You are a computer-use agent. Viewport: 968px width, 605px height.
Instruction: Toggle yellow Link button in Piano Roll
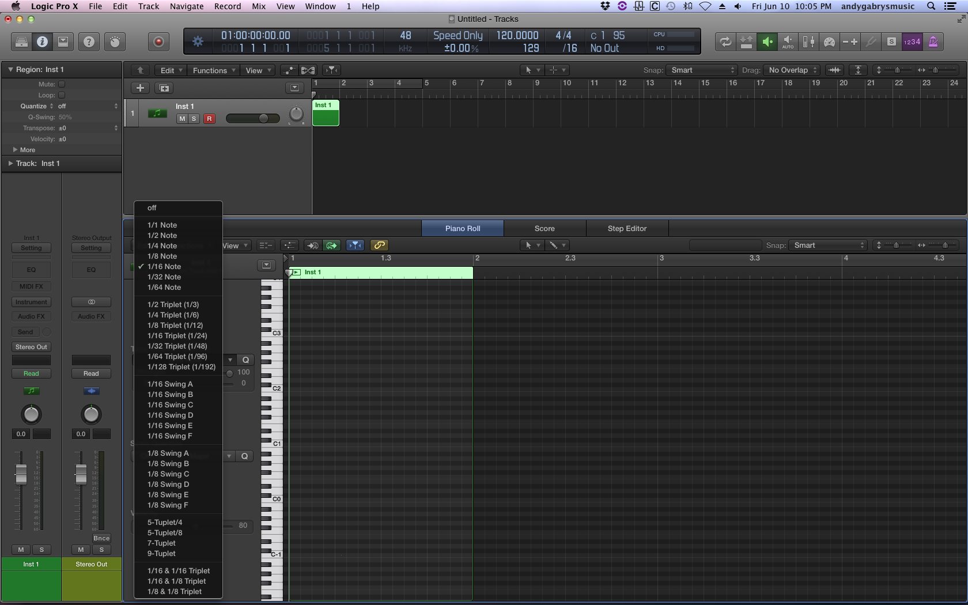pos(379,245)
